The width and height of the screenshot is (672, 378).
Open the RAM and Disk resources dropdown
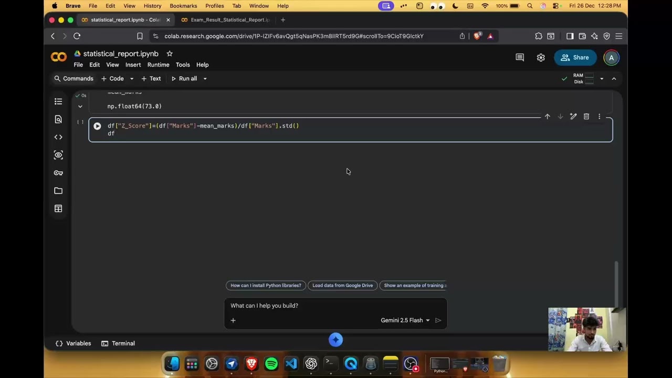click(602, 79)
